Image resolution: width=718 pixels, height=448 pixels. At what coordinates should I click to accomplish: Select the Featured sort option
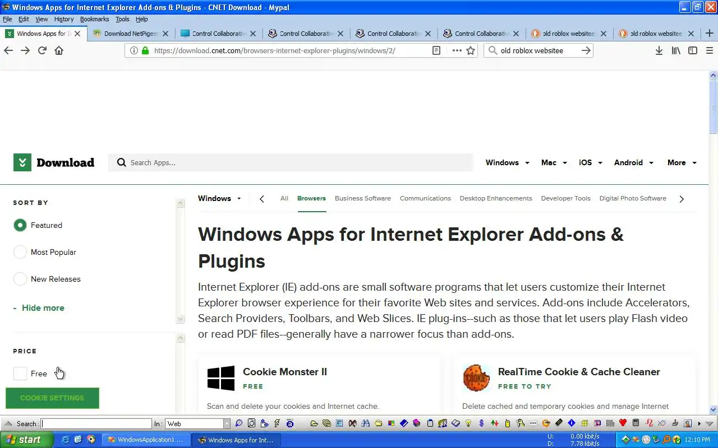20,225
